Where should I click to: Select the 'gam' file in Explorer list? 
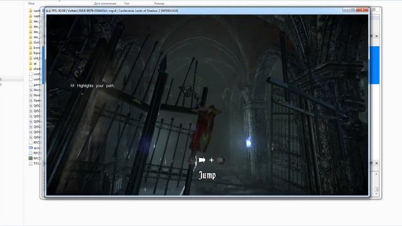[35, 85]
